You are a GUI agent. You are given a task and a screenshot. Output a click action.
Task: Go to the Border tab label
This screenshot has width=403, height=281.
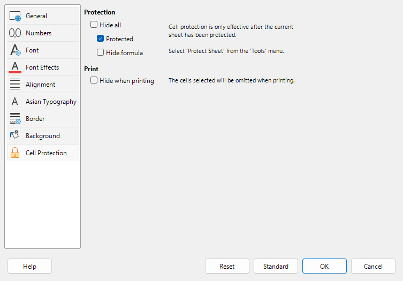click(35, 119)
